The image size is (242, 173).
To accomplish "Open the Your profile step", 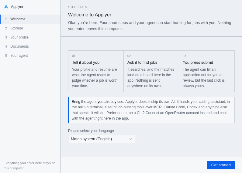I will click(x=30, y=37).
